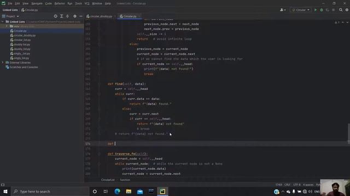Open the Tools menu

pos(78,3)
